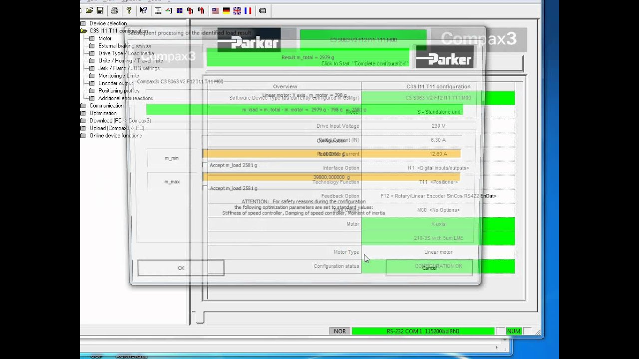Switch language with the UK flag icon
639x359 pixels.
pos(237,10)
